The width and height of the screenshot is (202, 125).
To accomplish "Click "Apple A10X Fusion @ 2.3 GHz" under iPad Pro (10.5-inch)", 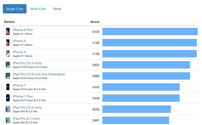I will pyautogui.click(x=30, y=67).
